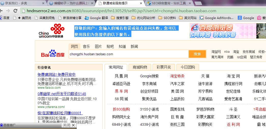Click the www.faisco.com URL text

[49, 88]
